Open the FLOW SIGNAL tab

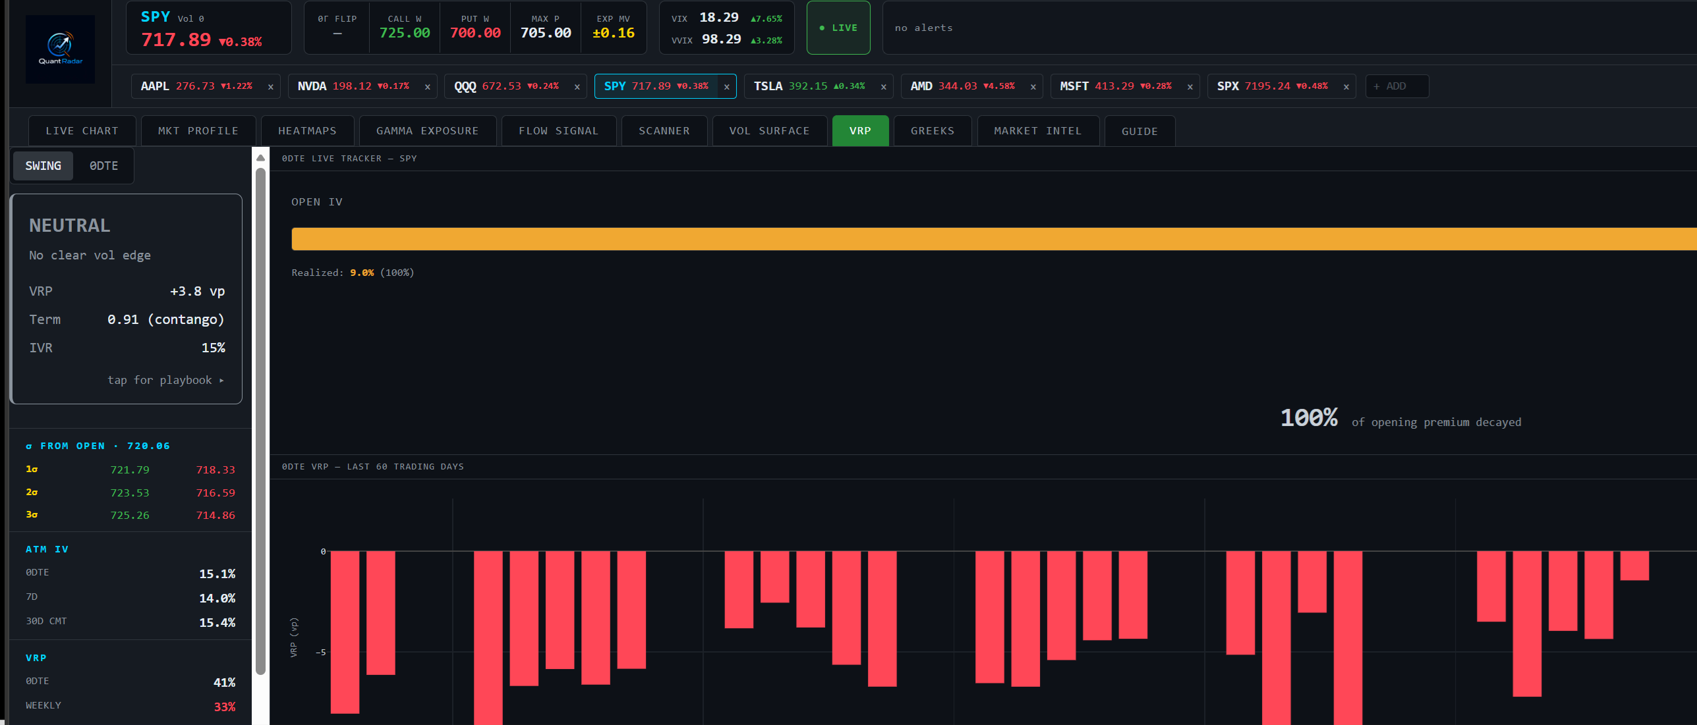click(559, 131)
